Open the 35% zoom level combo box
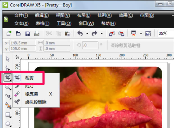This screenshot has height=128, width=174. (x=166, y=33)
